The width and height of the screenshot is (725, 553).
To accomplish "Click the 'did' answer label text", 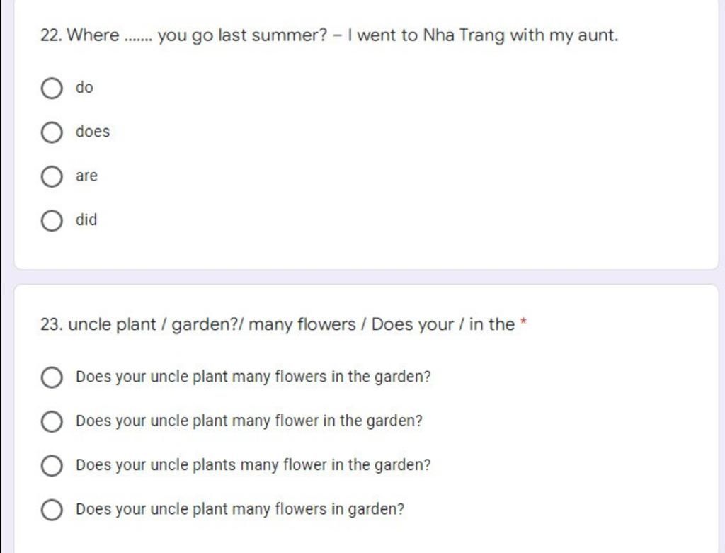I will tap(86, 220).
